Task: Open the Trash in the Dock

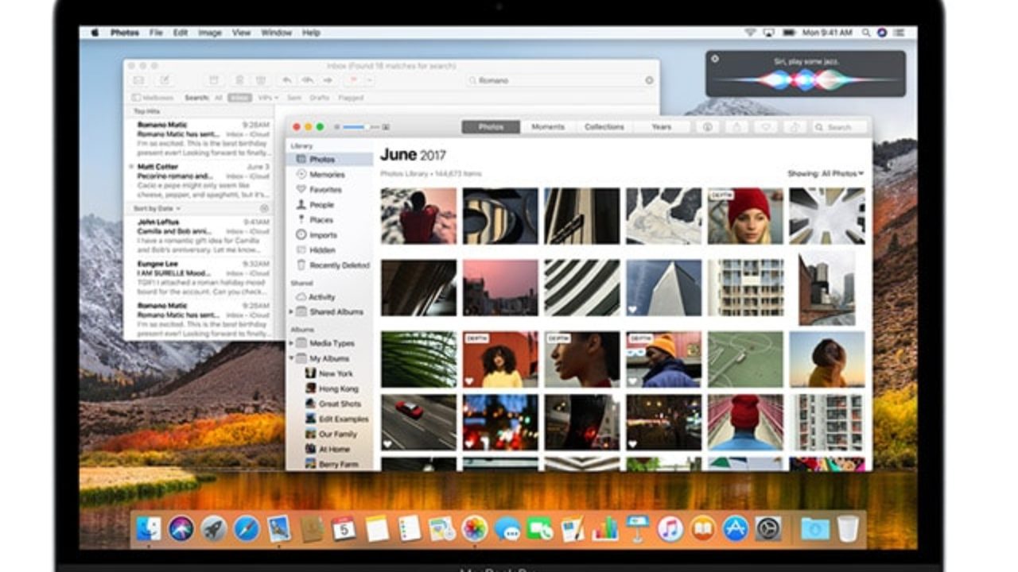Action: coord(848,528)
